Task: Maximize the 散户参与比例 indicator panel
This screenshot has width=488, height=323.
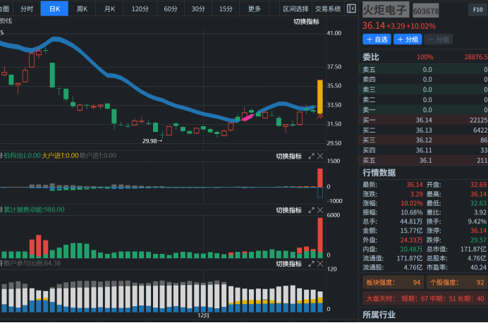Action: [311, 264]
